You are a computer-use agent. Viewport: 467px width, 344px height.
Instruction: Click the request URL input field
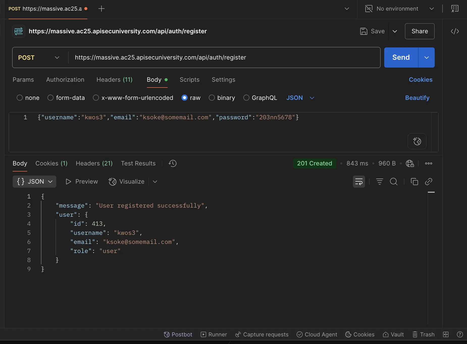pyautogui.click(x=225, y=58)
